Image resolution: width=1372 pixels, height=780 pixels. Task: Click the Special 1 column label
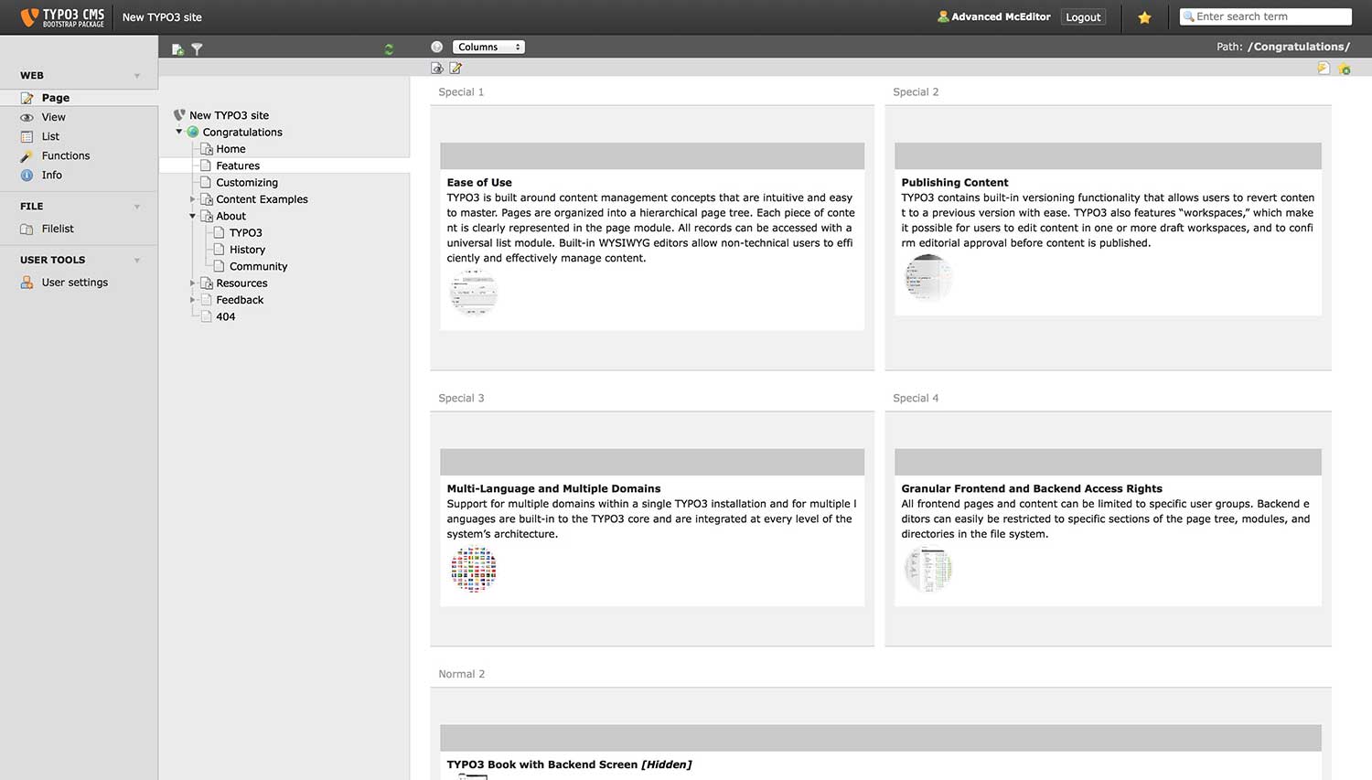click(x=461, y=92)
